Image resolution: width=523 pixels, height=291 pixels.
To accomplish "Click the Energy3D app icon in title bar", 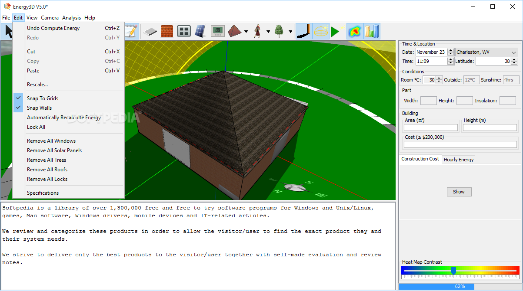I will (7, 7).
